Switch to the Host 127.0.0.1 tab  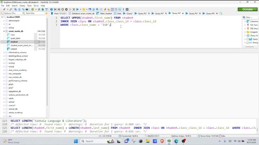point(59,13)
